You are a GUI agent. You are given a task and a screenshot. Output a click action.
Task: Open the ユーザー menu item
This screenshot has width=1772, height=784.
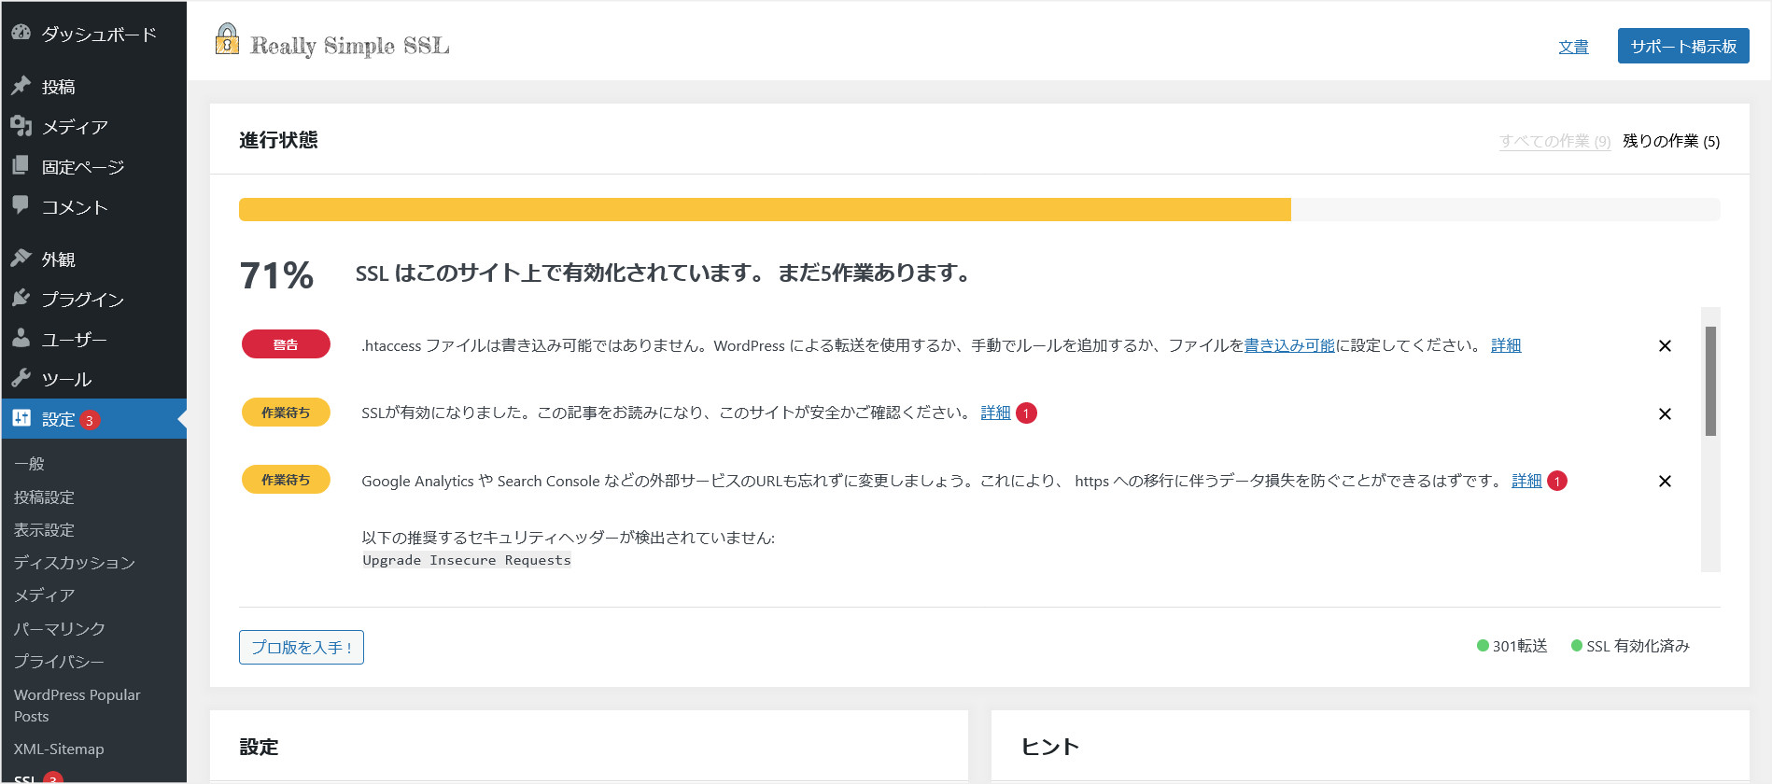pyautogui.click(x=93, y=340)
